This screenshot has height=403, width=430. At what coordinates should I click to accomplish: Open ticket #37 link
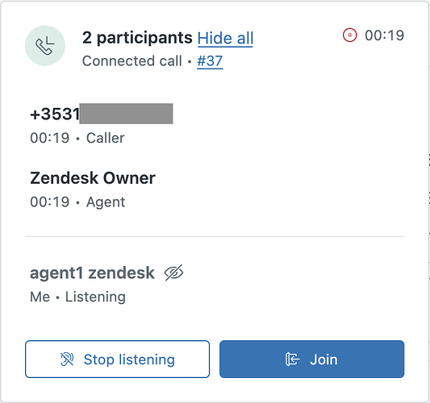(x=210, y=60)
